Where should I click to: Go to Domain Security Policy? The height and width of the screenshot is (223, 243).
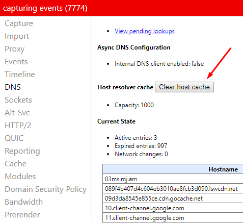pyautogui.click(x=46, y=189)
